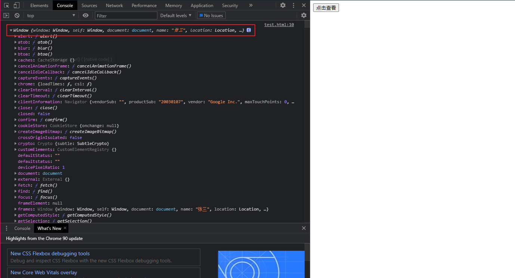Viewport: 515px width, 278px height.
Task: Open test.html:10 source link
Action: (279, 25)
